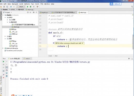The height and width of the screenshot is (96, 134).
Task: Click the Collapse All icon in Project header
Action: 30,12
